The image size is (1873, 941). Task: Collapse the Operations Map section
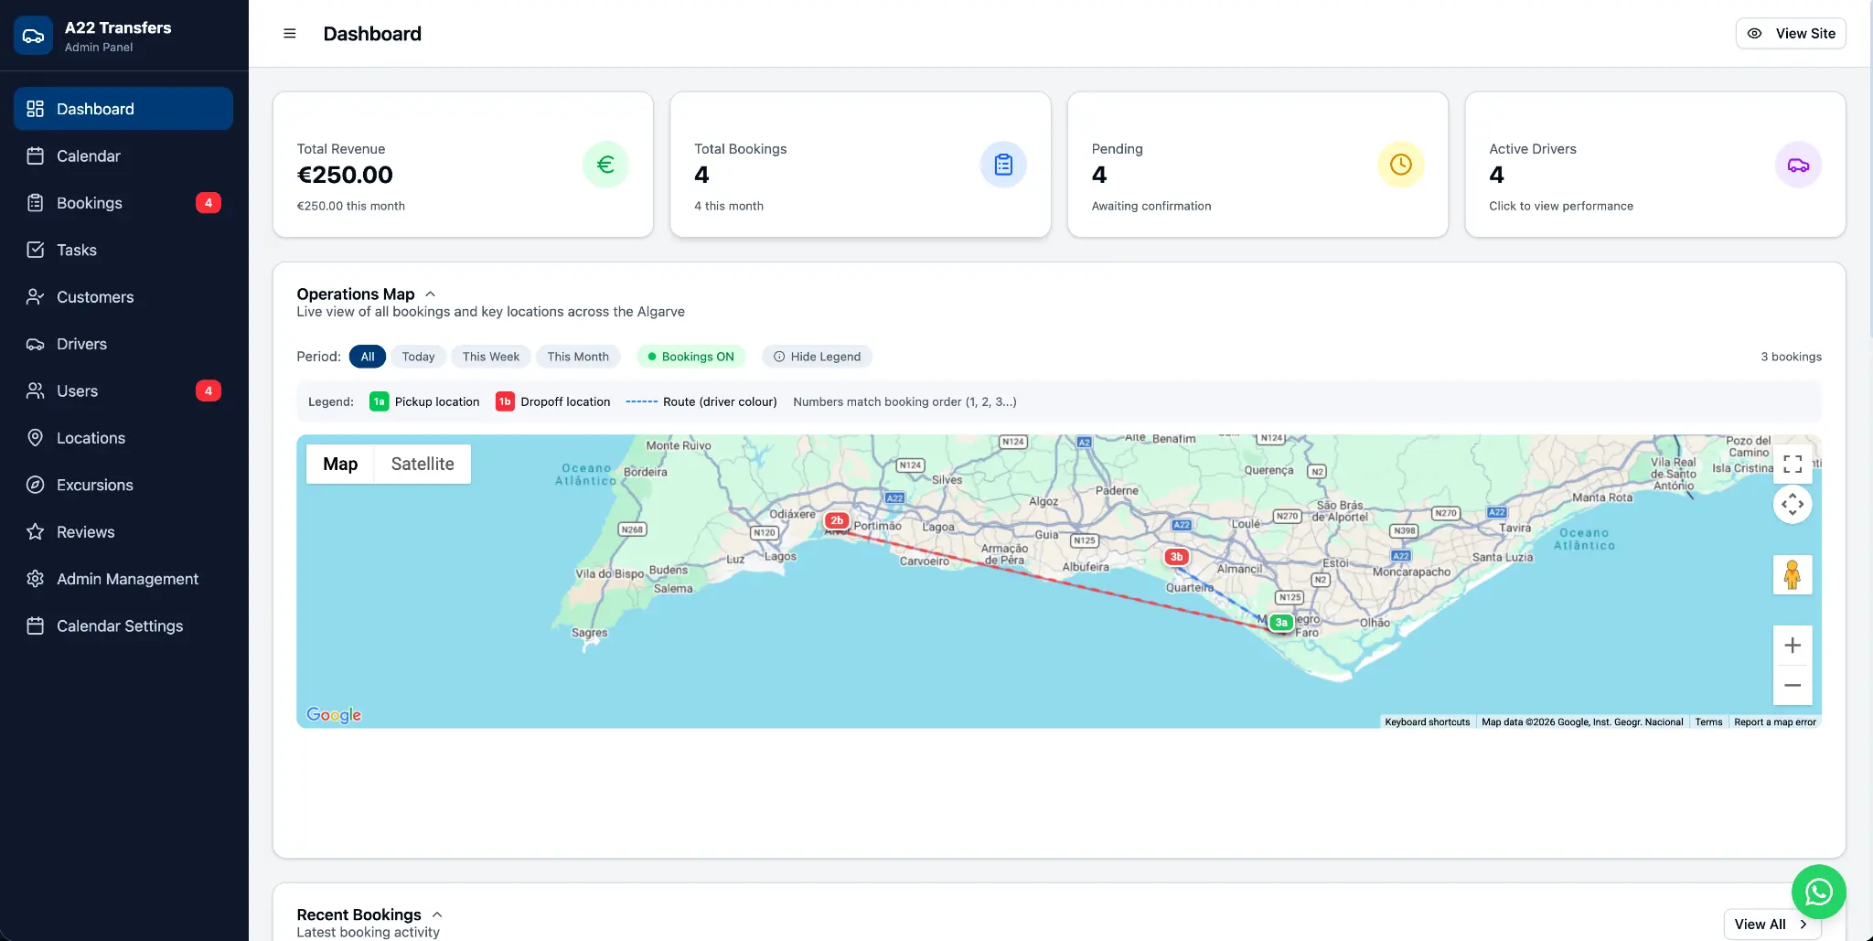point(429,294)
